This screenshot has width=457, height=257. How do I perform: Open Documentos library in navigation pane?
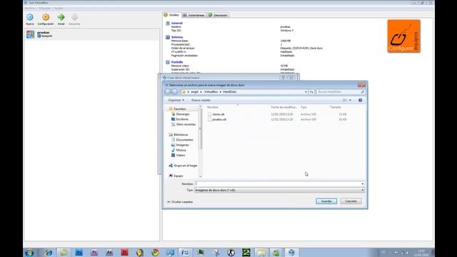[x=184, y=140]
